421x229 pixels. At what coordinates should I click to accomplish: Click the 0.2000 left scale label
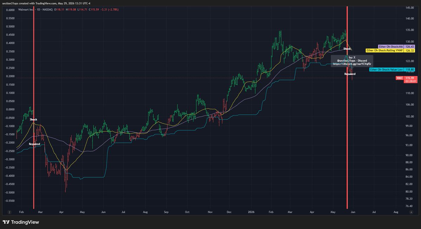(11, 76)
